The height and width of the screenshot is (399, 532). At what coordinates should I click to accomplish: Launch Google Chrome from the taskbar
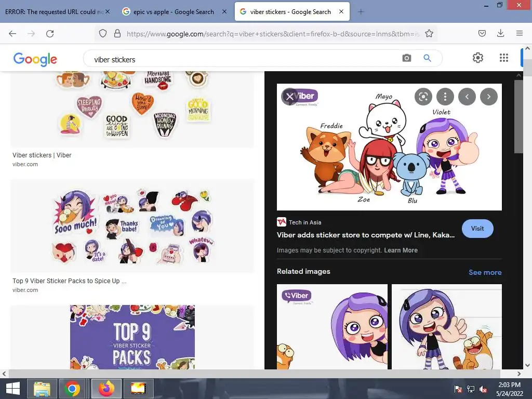(x=72, y=389)
